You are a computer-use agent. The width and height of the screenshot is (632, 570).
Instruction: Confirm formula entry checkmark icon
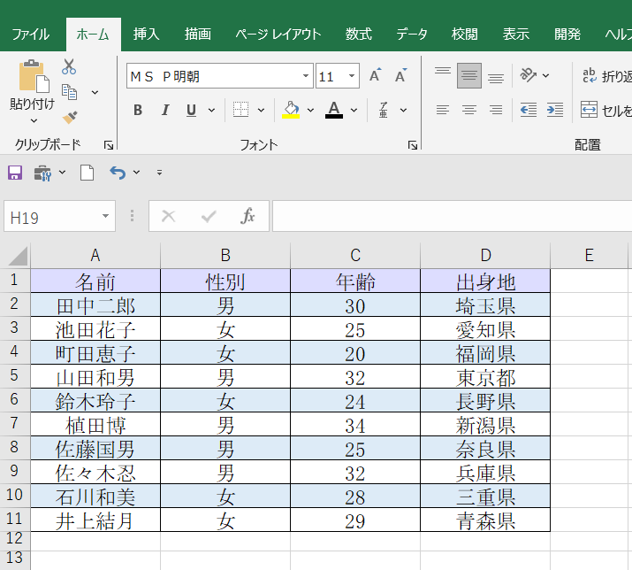click(209, 216)
